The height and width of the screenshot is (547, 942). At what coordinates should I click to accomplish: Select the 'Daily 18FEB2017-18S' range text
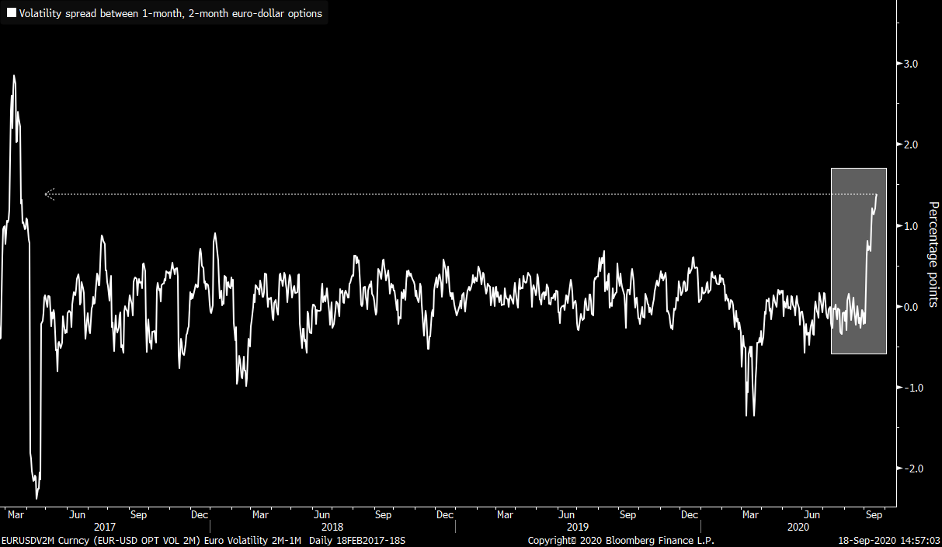[357, 540]
